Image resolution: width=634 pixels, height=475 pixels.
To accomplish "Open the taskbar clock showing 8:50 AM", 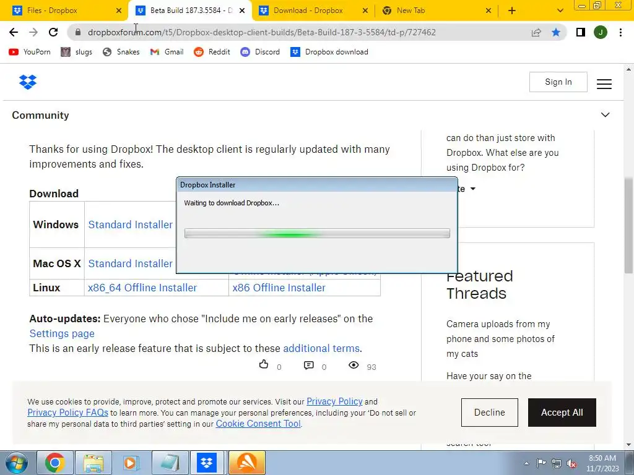I will [x=602, y=463].
